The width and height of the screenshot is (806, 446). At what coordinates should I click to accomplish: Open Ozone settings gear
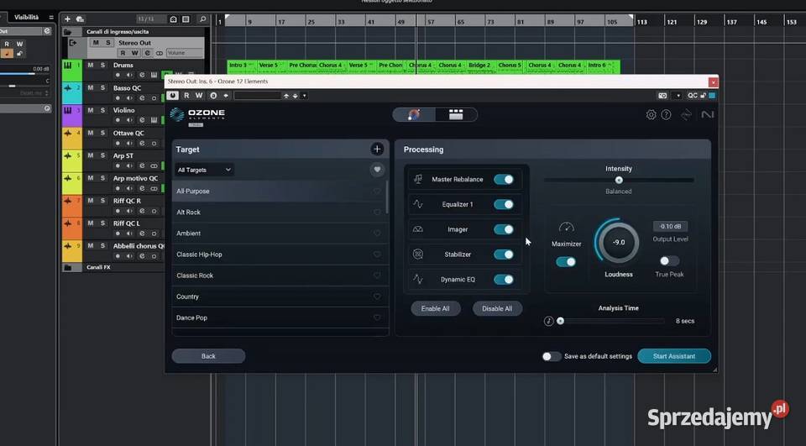pyautogui.click(x=651, y=115)
